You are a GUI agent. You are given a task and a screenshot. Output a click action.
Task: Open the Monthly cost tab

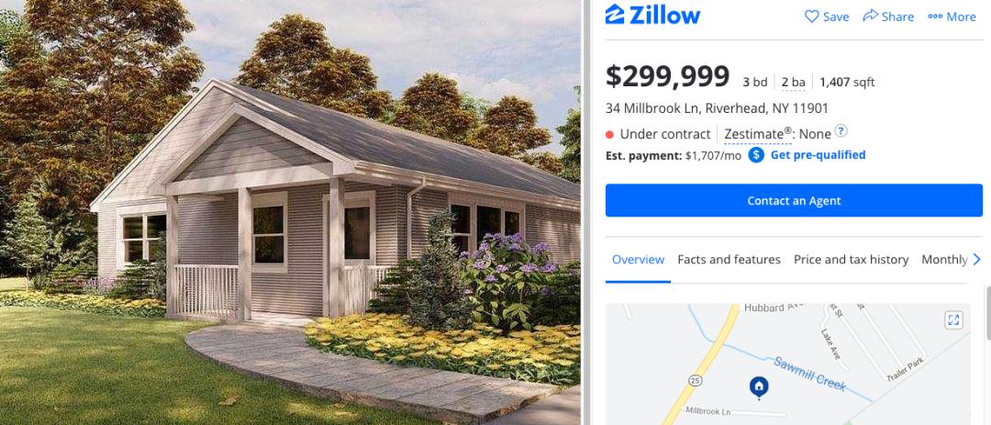coord(944,260)
